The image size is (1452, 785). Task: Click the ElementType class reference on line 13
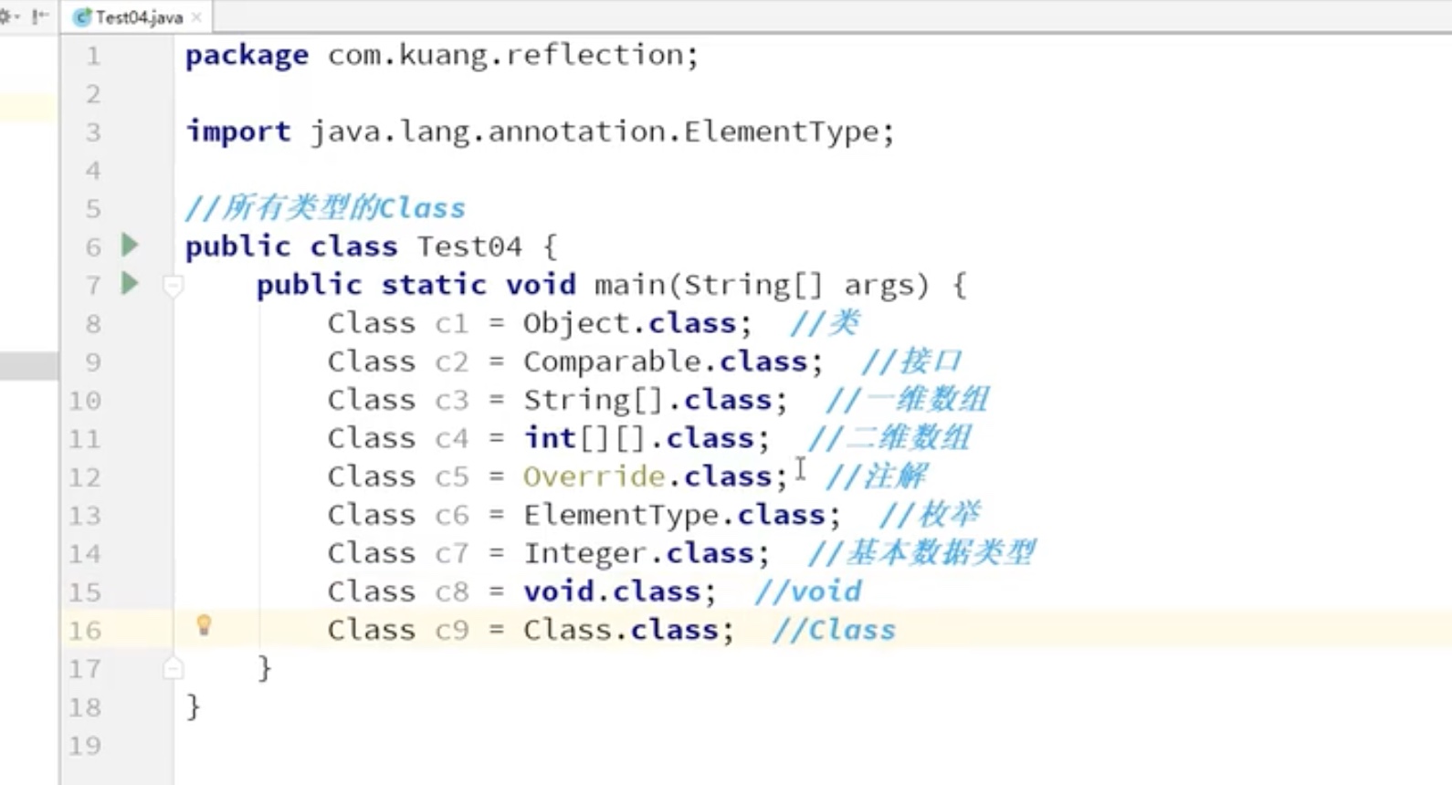click(621, 515)
